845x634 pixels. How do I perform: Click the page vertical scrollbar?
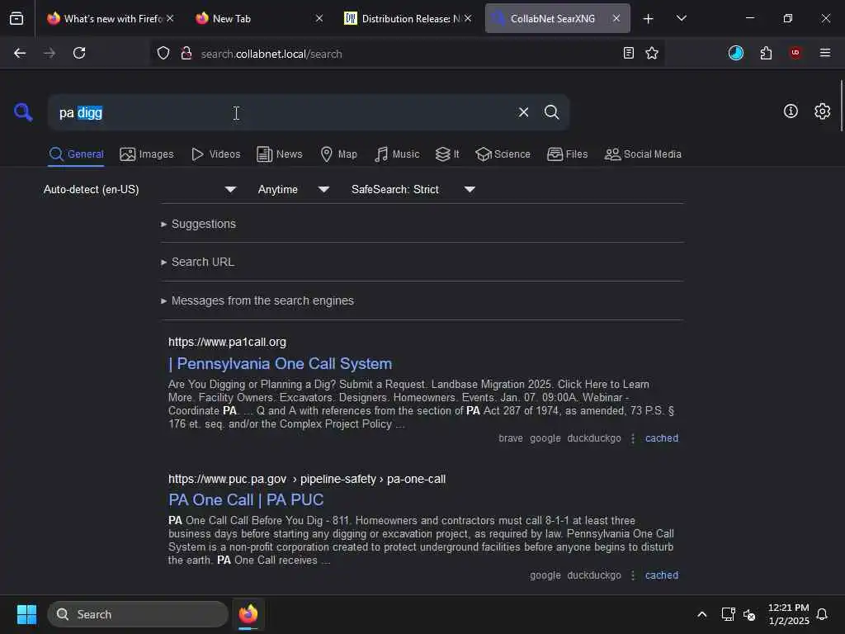(x=841, y=105)
